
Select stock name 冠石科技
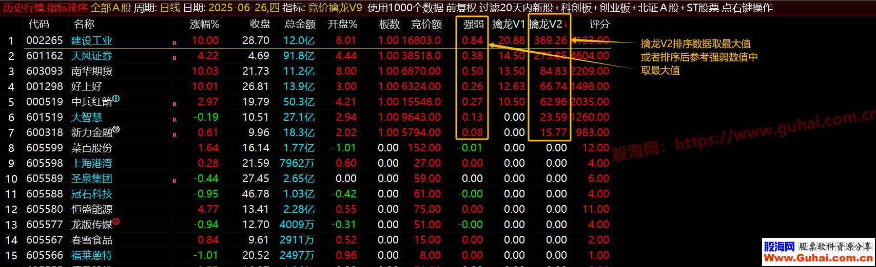[92, 194]
